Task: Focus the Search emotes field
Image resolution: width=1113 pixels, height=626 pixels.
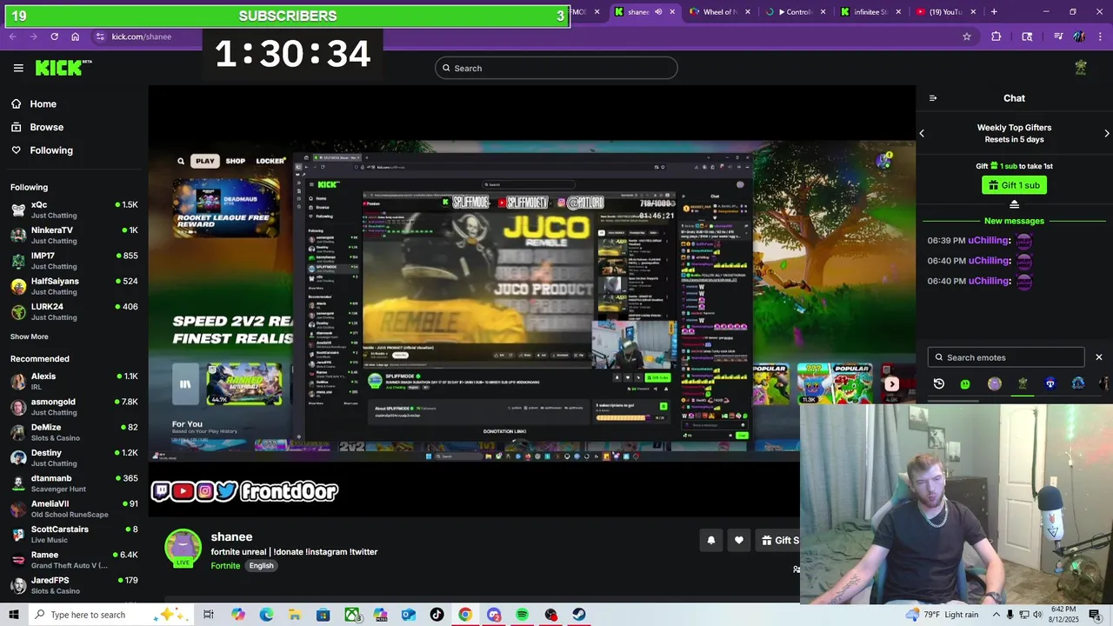Action: (1006, 357)
